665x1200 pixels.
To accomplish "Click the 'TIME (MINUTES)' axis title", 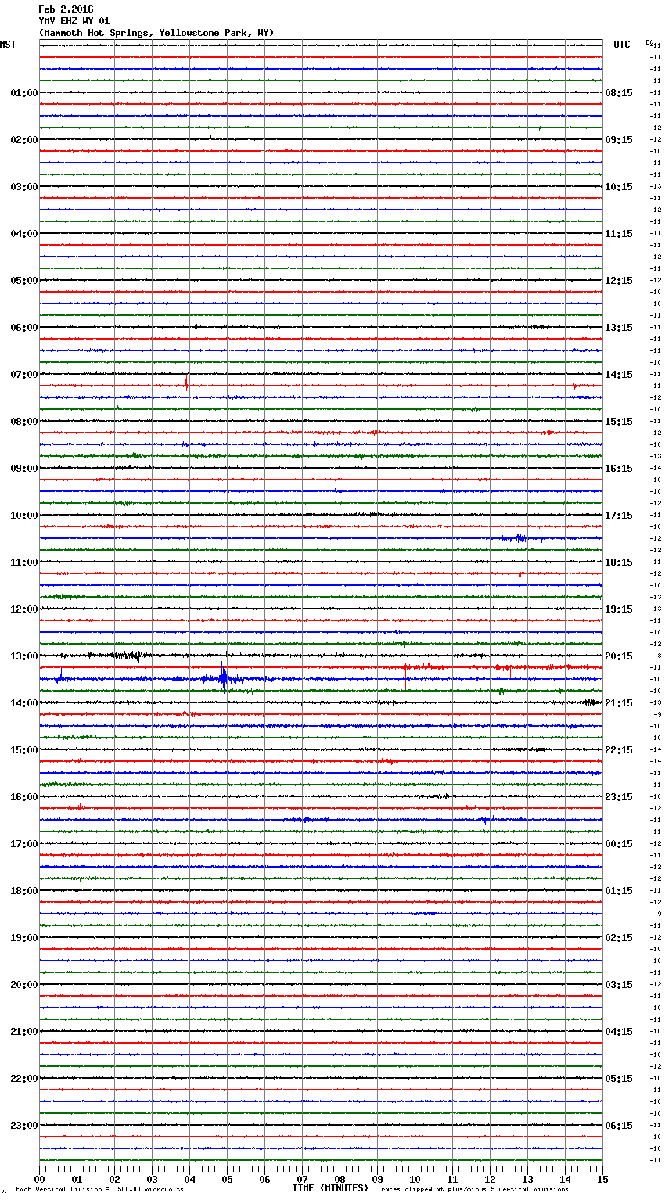I will pos(330,1188).
